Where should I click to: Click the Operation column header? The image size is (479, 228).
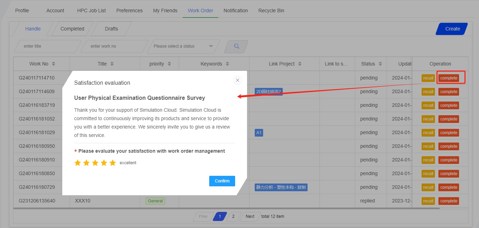pos(440,64)
